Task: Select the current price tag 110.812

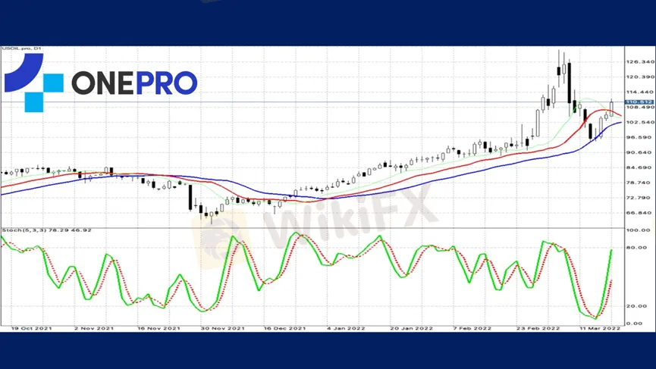Action: pyautogui.click(x=637, y=102)
